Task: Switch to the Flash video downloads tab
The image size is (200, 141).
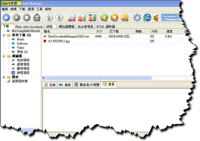Action: point(29,27)
